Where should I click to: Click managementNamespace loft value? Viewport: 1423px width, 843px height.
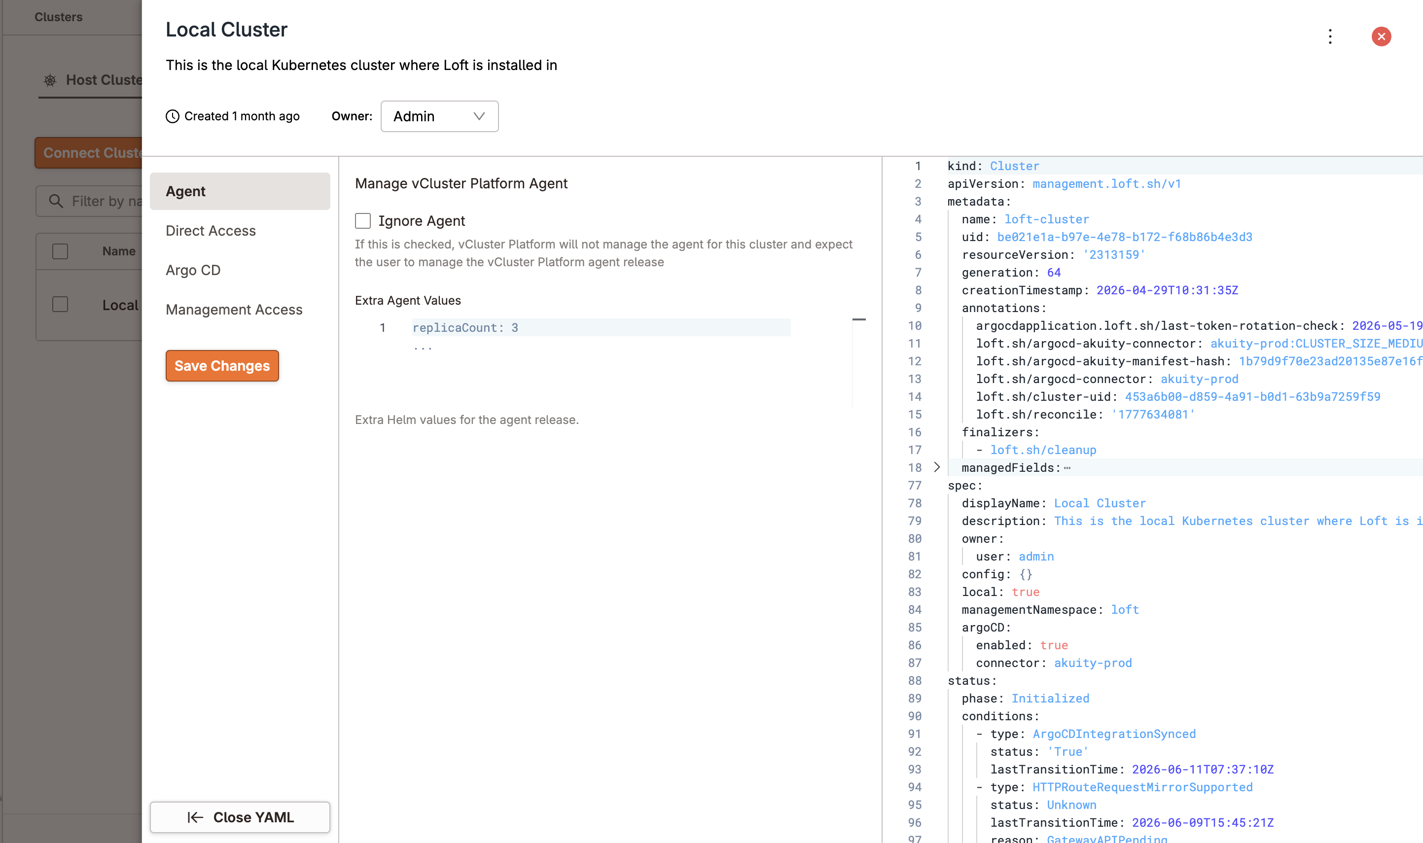click(x=1125, y=609)
